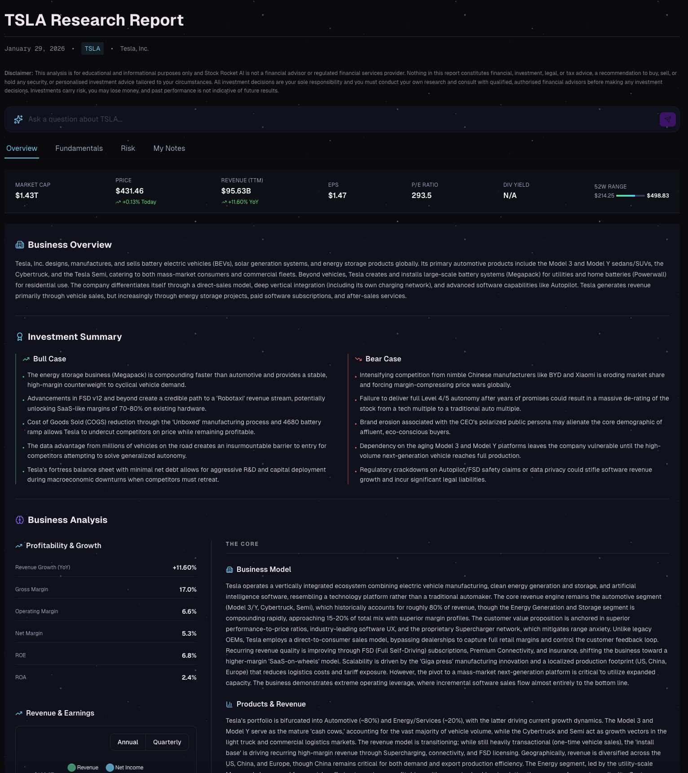Click the Operating Margin 6.6% value
The width and height of the screenshot is (688, 773).
[189, 611]
